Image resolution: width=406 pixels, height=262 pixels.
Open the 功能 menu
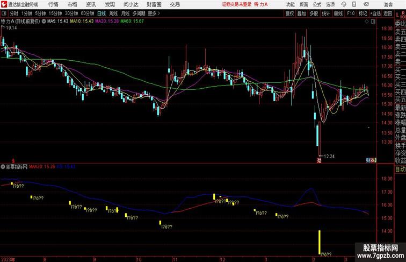(290, 4)
